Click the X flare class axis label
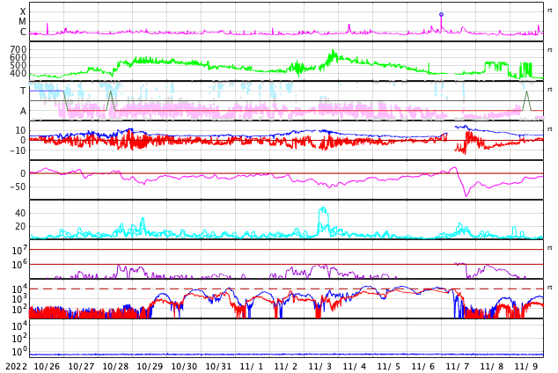Image resolution: width=558 pixels, height=373 pixels. (x=23, y=11)
